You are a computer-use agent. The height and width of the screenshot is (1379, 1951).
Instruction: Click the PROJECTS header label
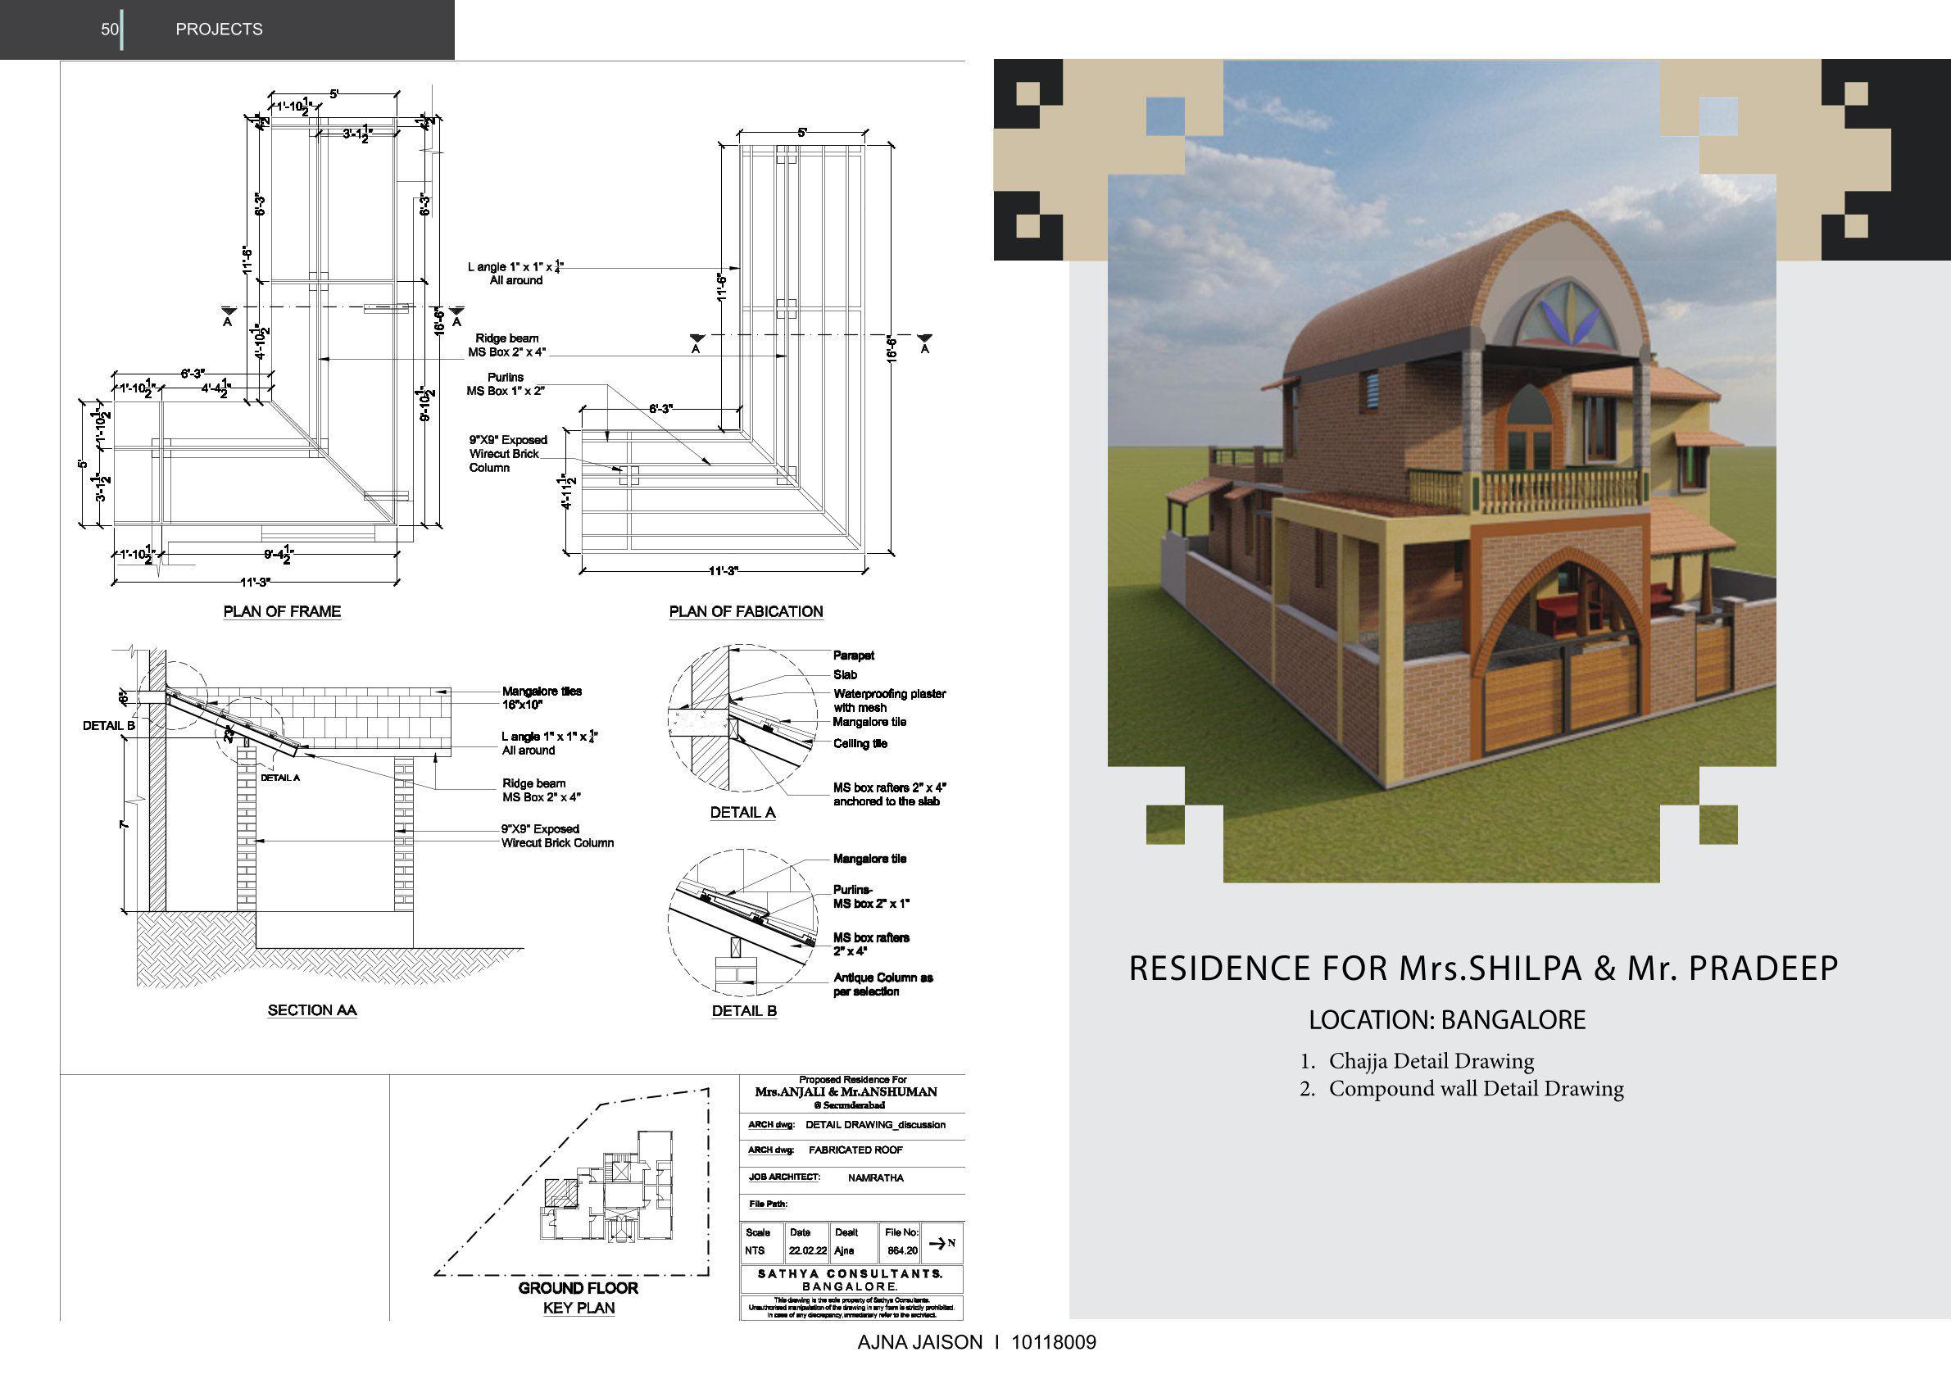[x=219, y=29]
